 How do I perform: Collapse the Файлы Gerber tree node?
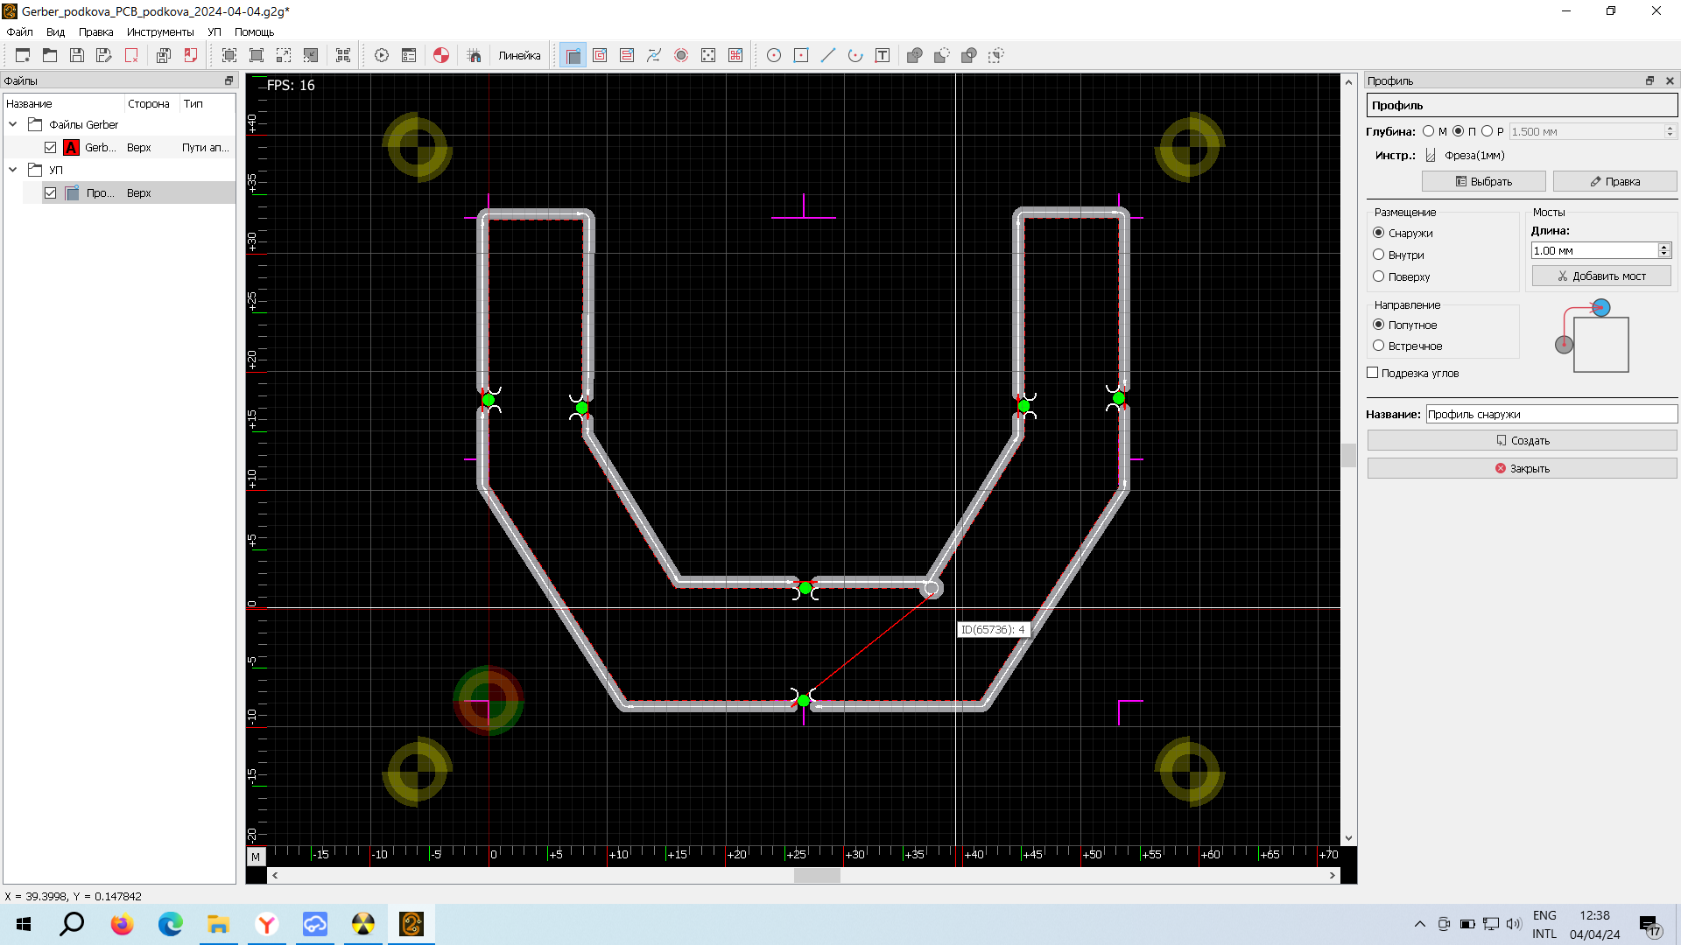pyautogui.click(x=13, y=124)
